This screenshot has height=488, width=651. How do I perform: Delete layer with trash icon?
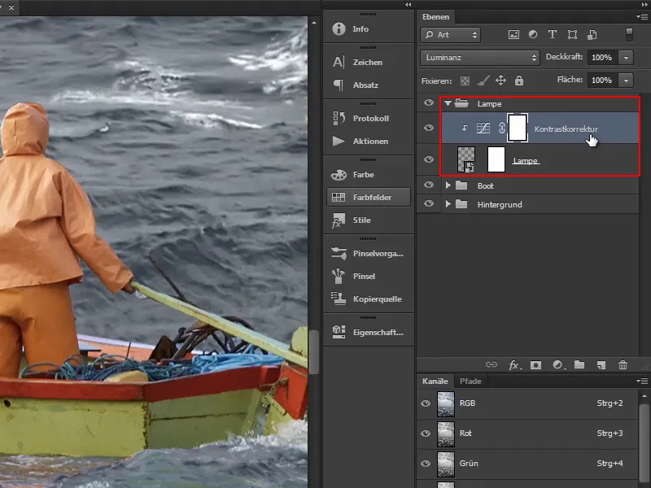pyautogui.click(x=623, y=364)
